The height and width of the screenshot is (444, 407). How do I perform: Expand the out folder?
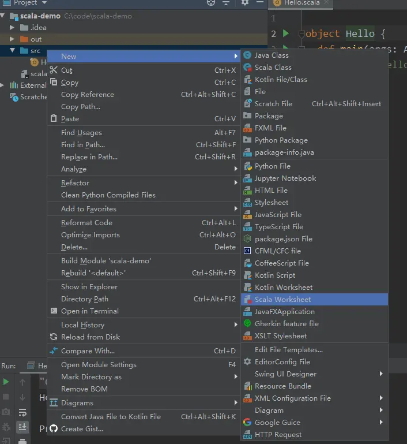12,39
